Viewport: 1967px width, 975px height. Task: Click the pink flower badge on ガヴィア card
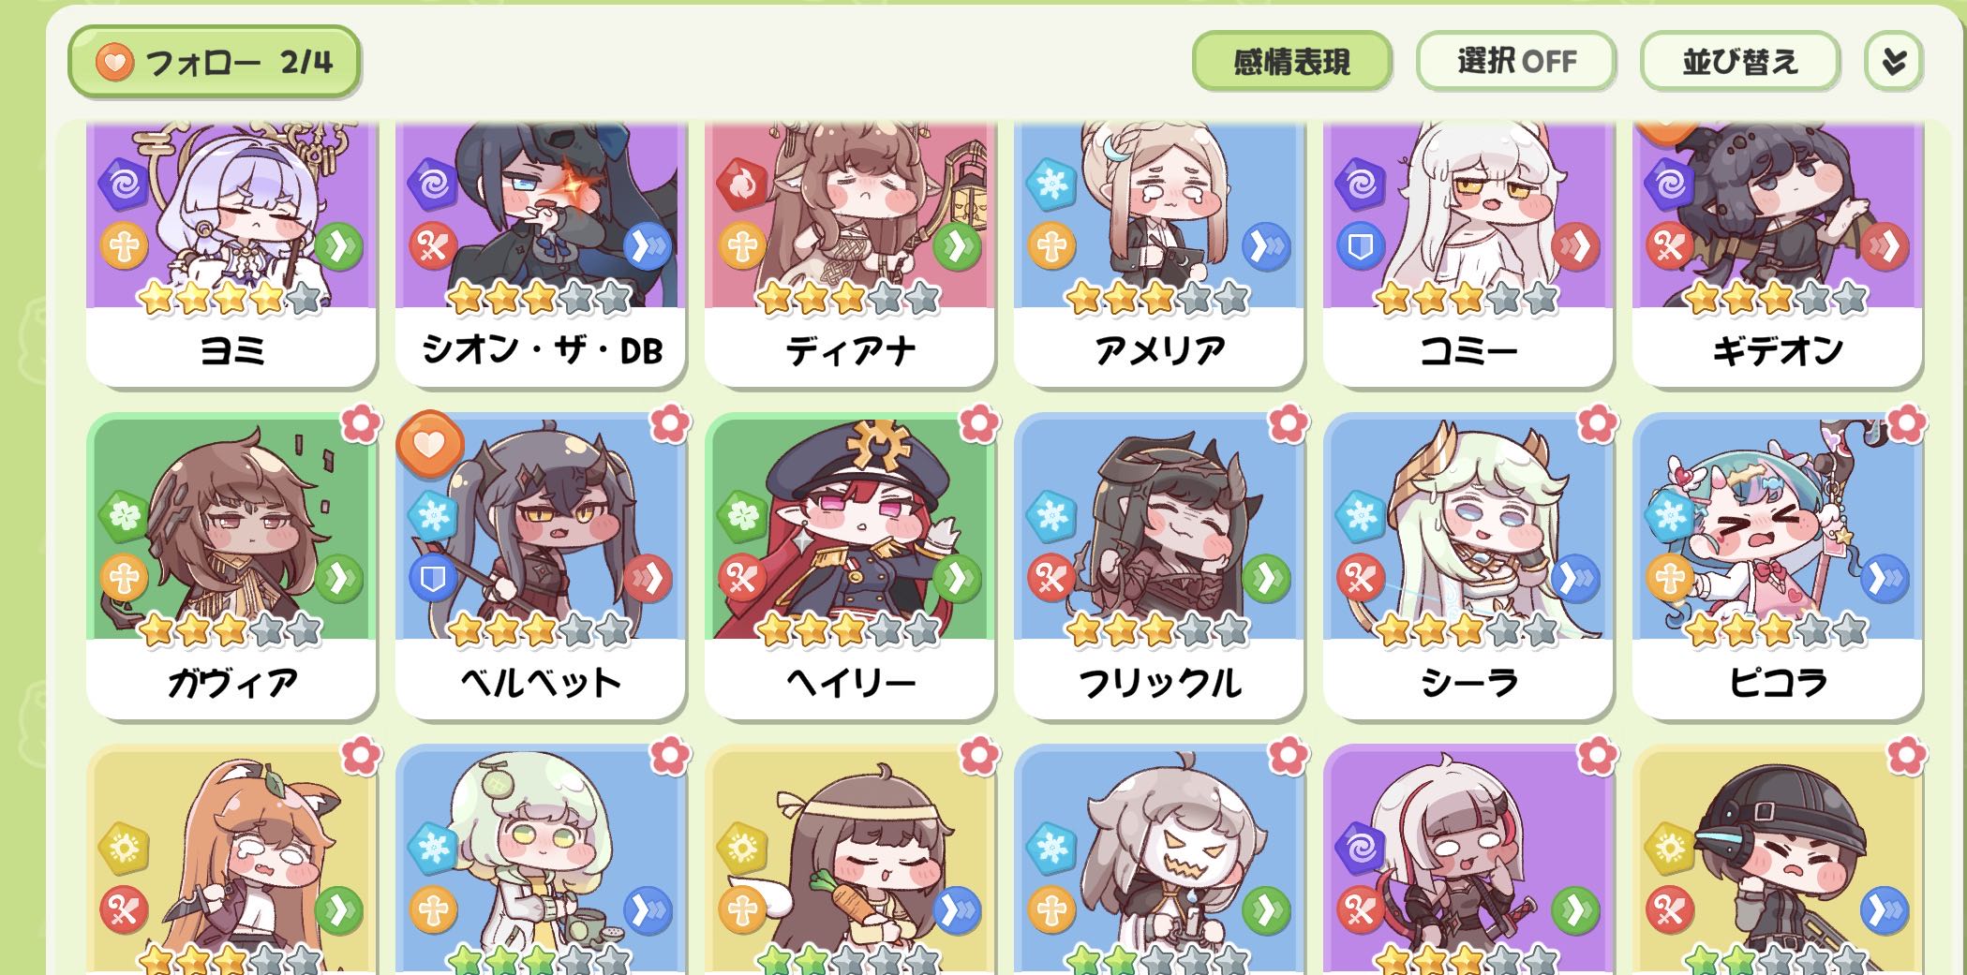coord(361,424)
